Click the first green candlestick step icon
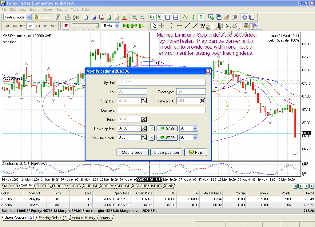Image resolution: width=315 pixels, height=227 pixels. click(x=126, y=26)
